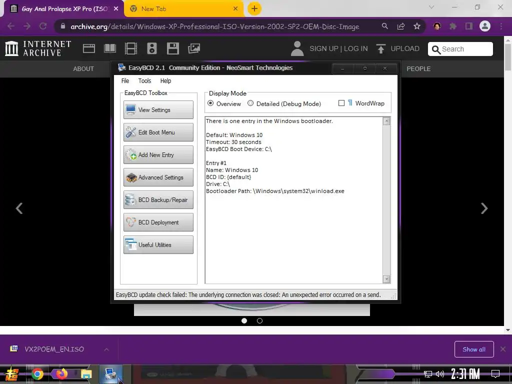This screenshot has width=512, height=384.
Task: Click ABOUT in archive navigation bar
Action: (83, 69)
